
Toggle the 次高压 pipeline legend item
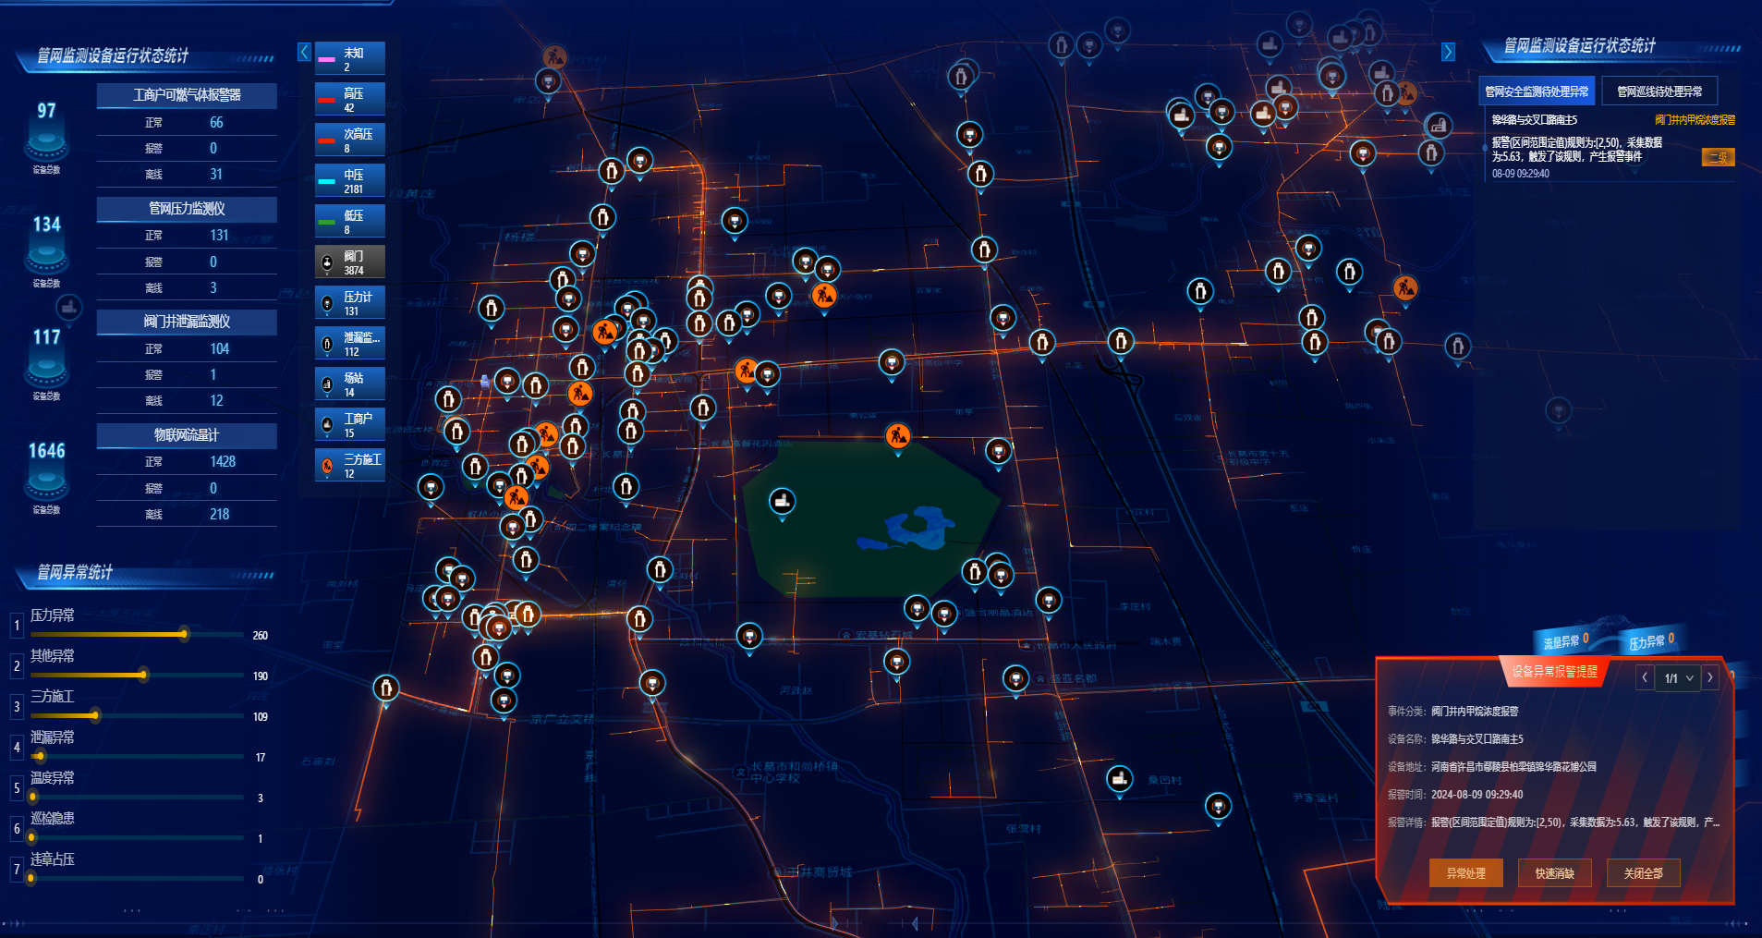point(349,140)
